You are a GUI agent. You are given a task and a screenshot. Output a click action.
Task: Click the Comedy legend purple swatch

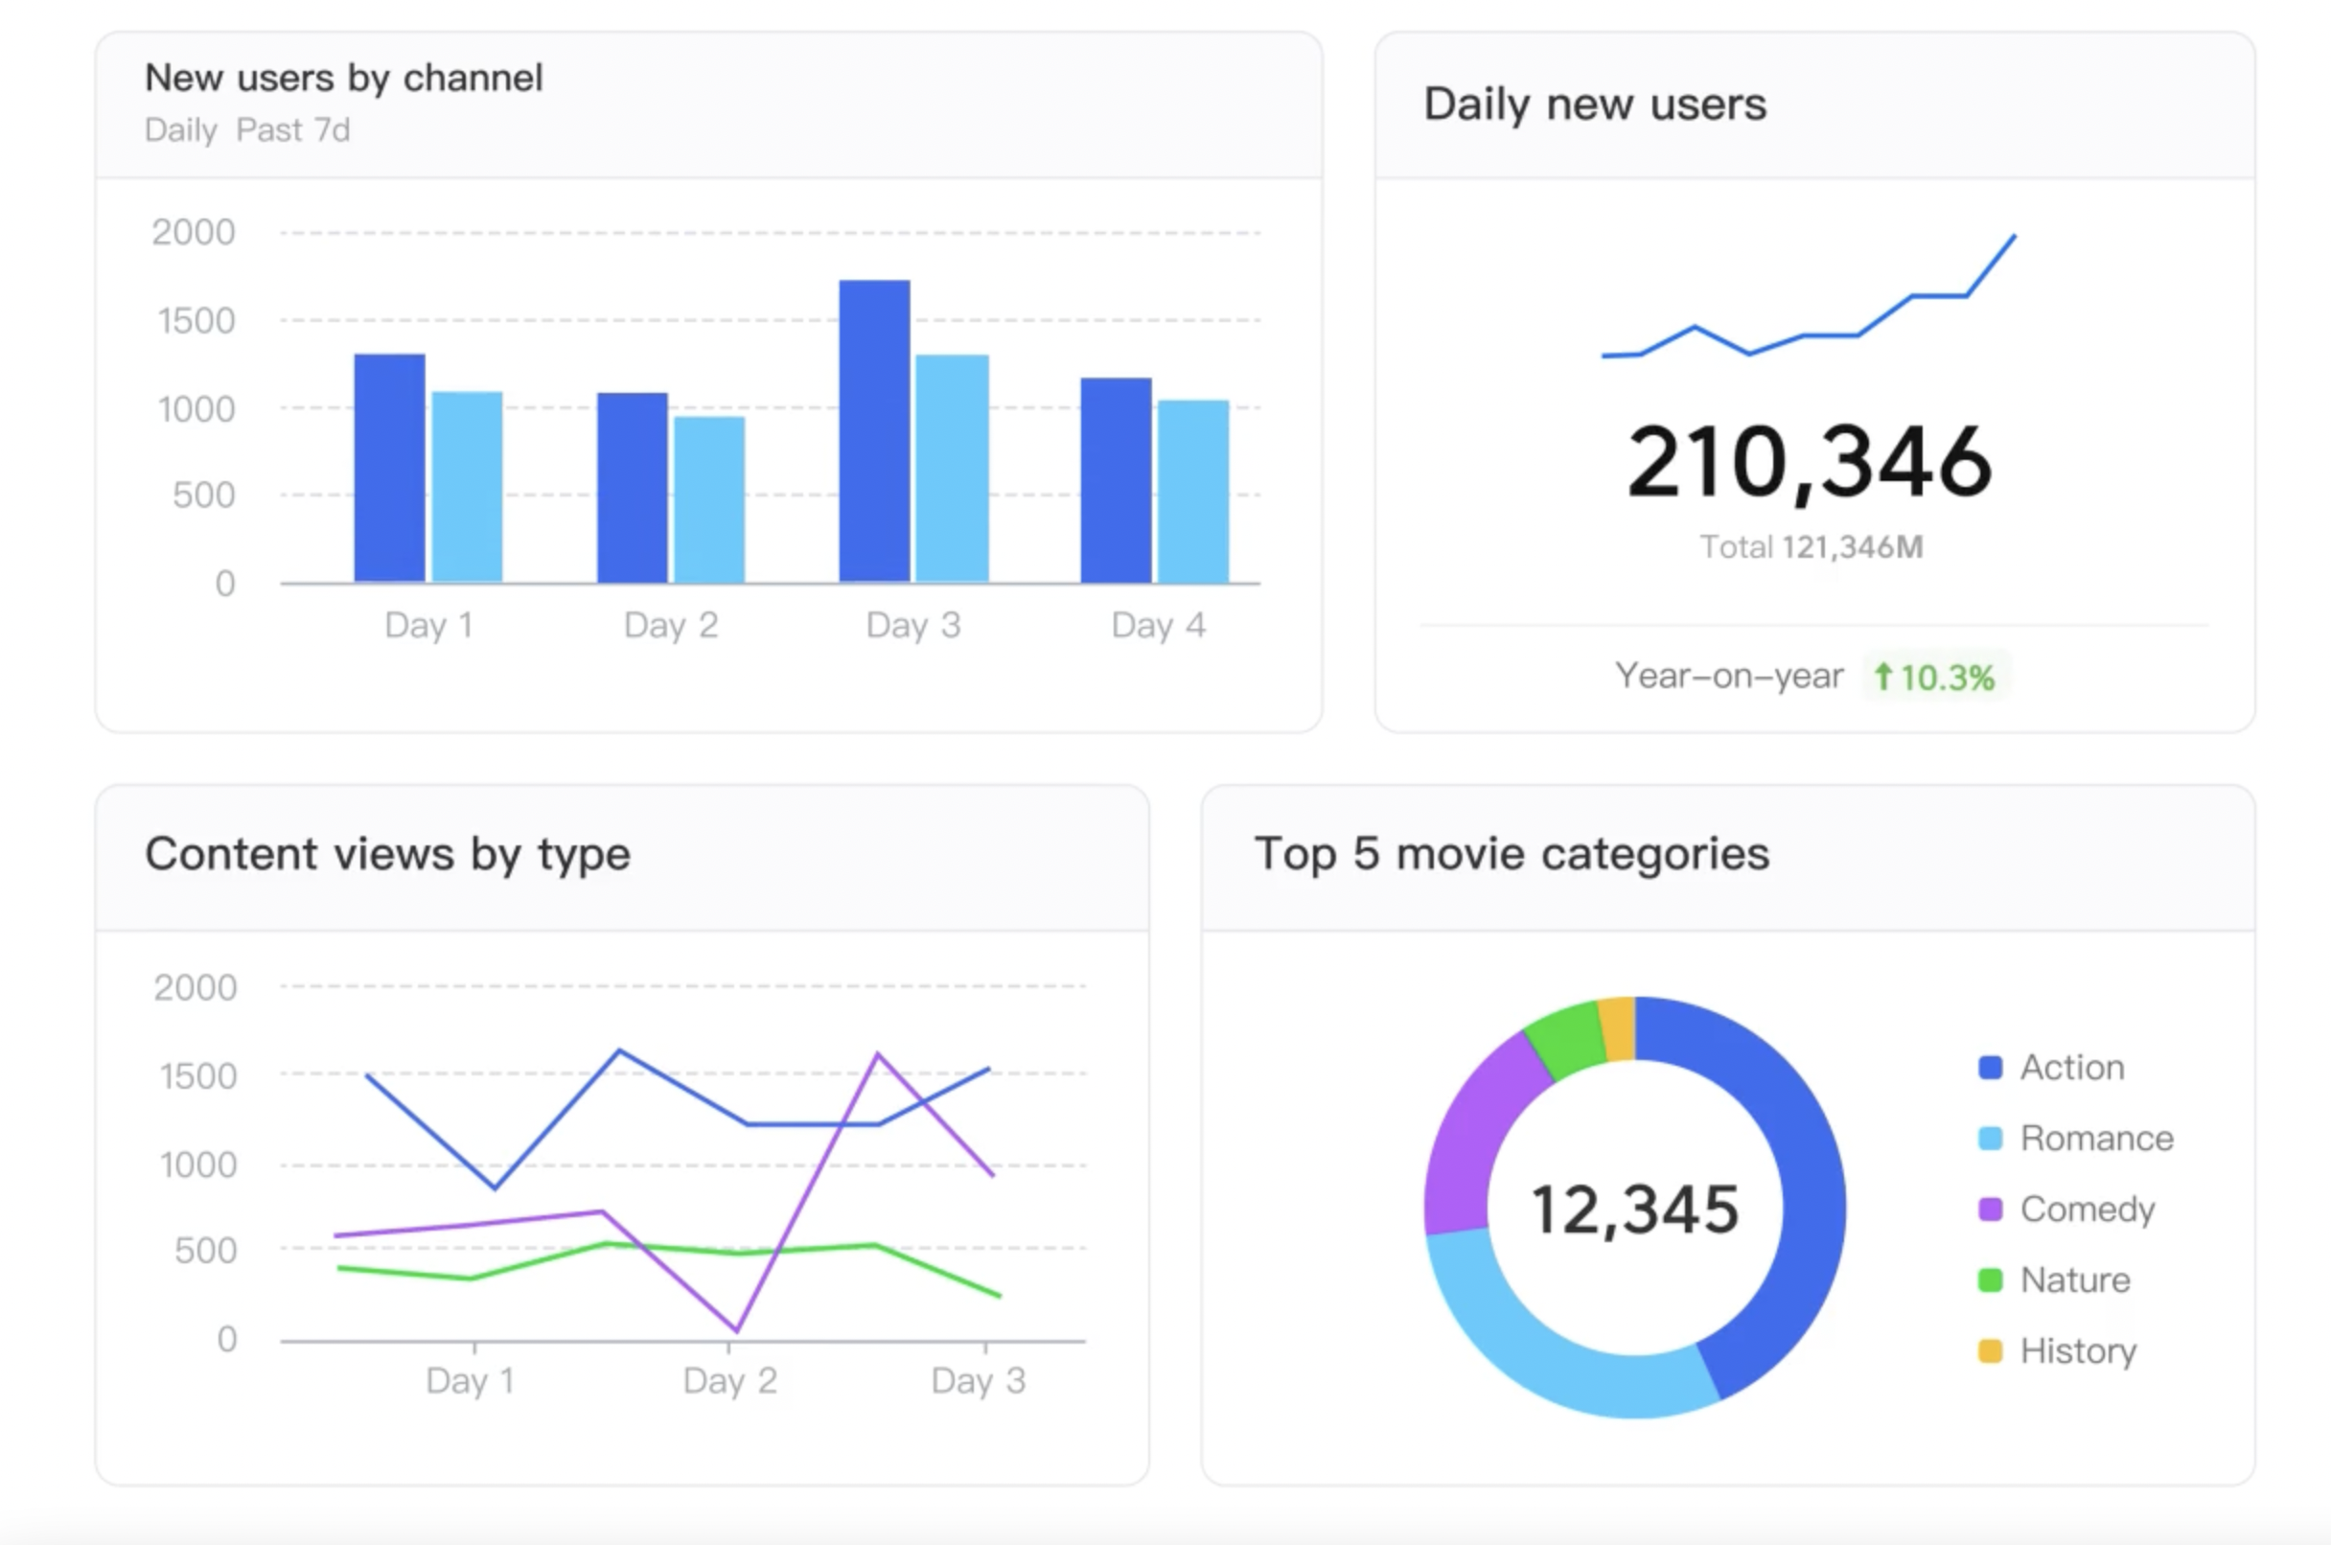click(1989, 1209)
